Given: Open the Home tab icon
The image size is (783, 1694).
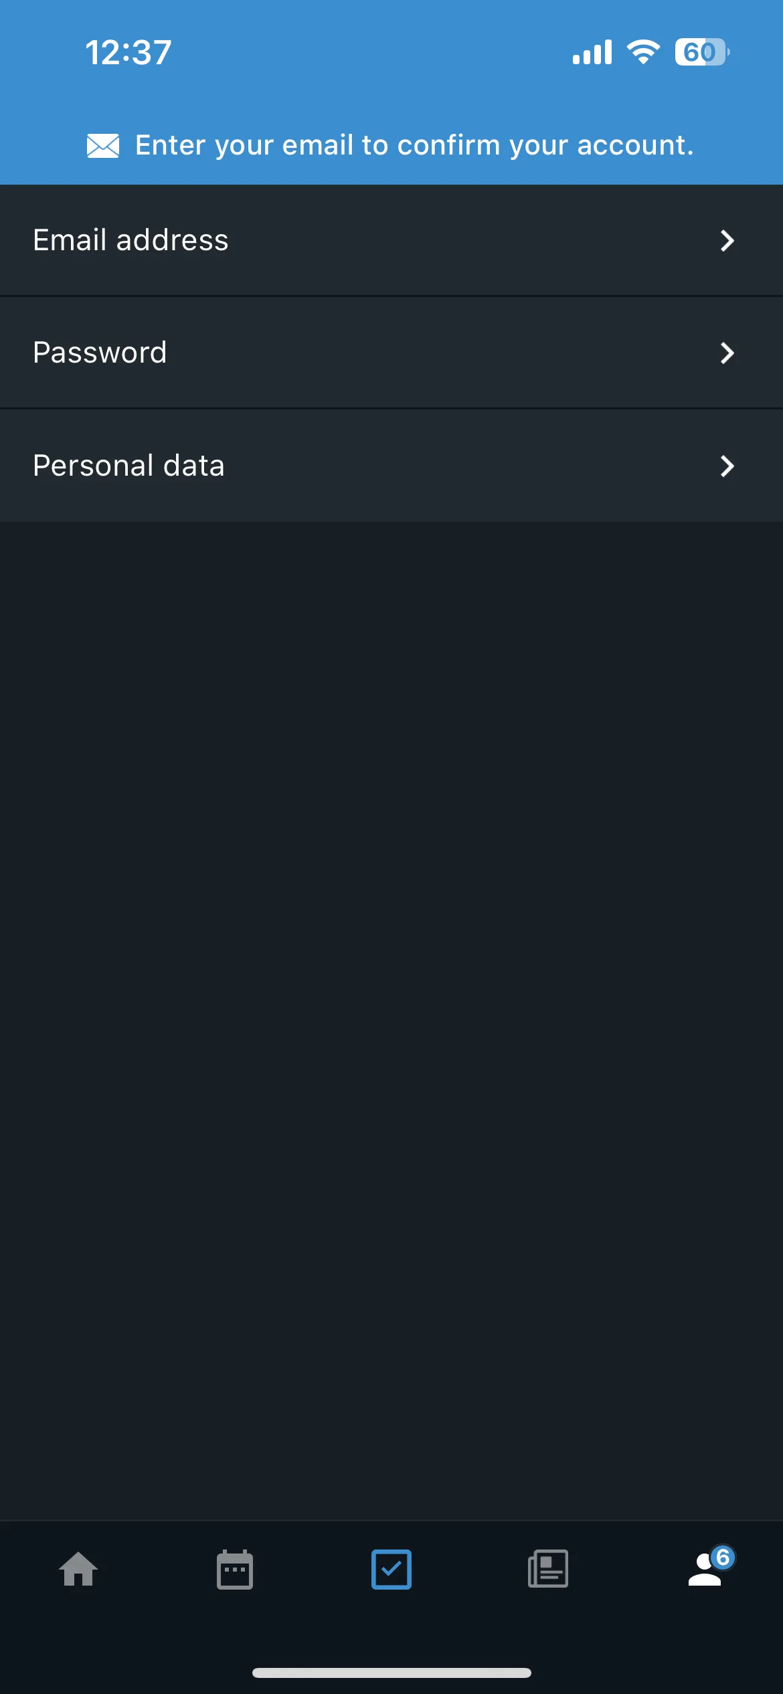Looking at the screenshot, I should [78, 1569].
